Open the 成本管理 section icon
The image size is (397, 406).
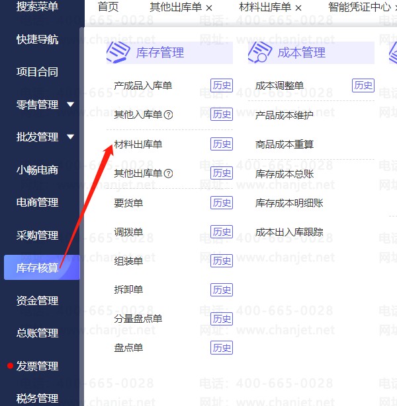(260, 53)
